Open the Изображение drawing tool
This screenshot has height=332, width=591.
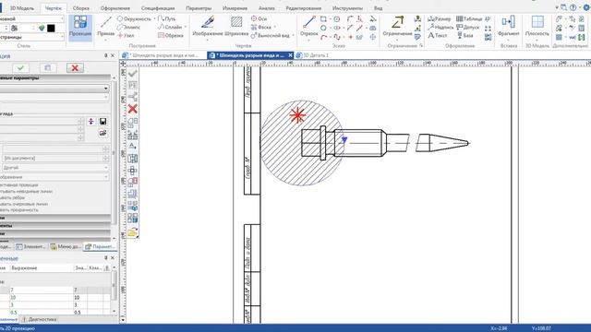click(x=207, y=27)
